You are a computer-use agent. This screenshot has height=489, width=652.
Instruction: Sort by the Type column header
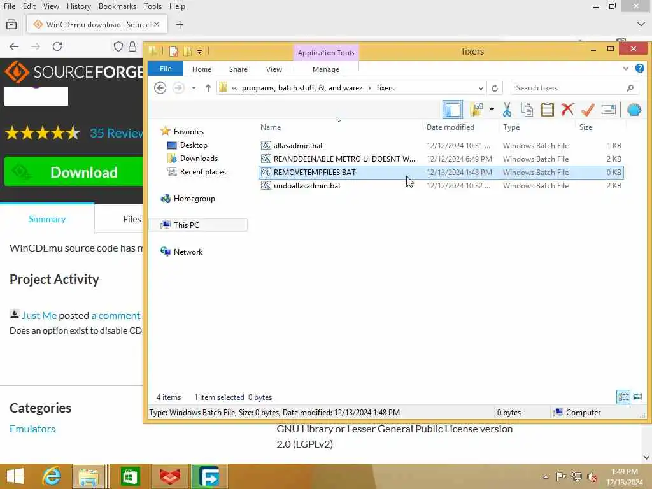coord(511,127)
